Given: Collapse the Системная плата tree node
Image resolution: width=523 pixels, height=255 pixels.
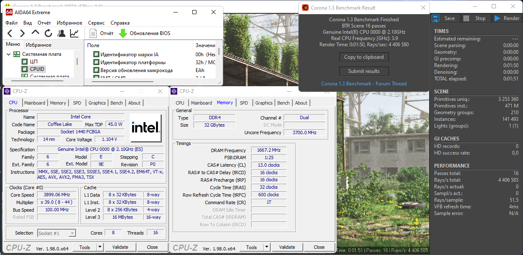Looking at the screenshot, I should (x=9, y=54).
